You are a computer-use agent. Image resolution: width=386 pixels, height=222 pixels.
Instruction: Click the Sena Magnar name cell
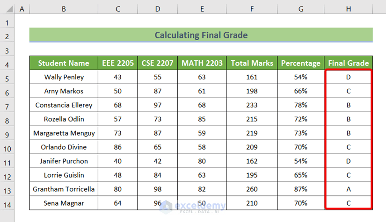click(x=64, y=203)
